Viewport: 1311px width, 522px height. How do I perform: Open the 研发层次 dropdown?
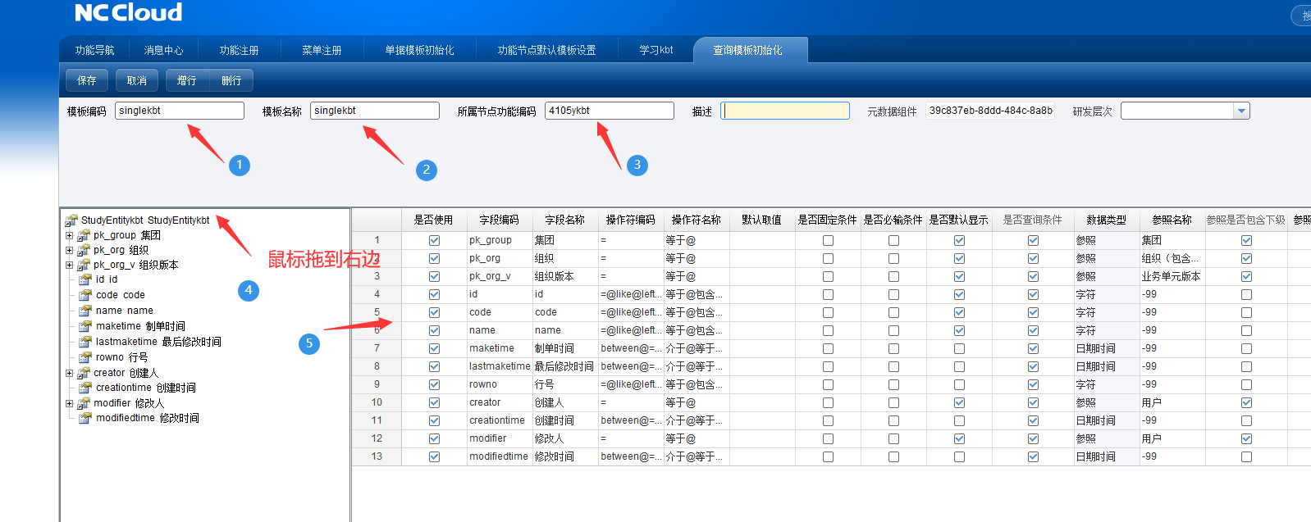pyautogui.click(x=1241, y=111)
